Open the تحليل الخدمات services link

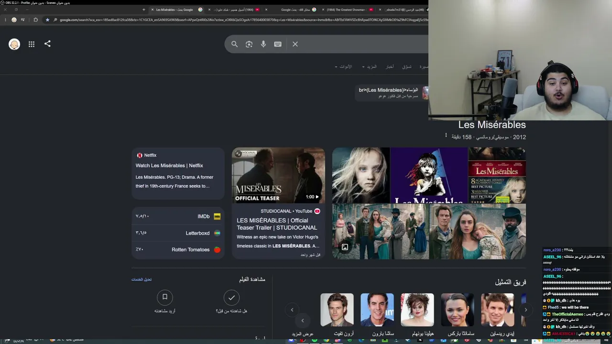tap(142, 279)
